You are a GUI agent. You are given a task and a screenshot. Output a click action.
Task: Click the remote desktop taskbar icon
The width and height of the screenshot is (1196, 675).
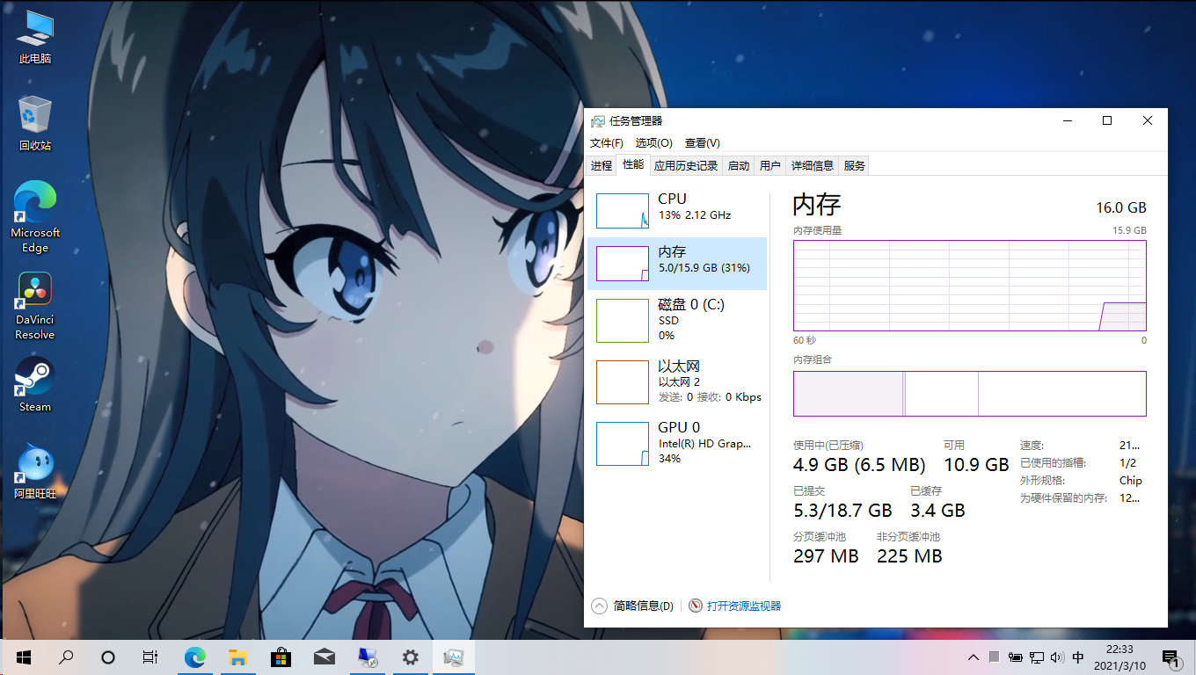tap(367, 657)
